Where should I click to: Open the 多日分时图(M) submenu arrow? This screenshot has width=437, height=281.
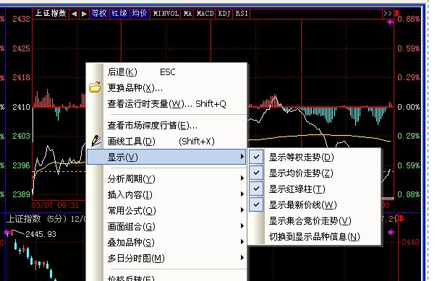(x=242, y=258)
